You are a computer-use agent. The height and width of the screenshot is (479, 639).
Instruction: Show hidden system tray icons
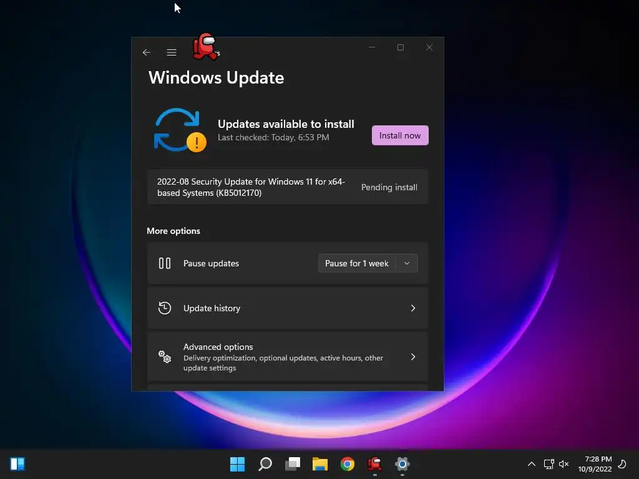[x=532, y=464]
